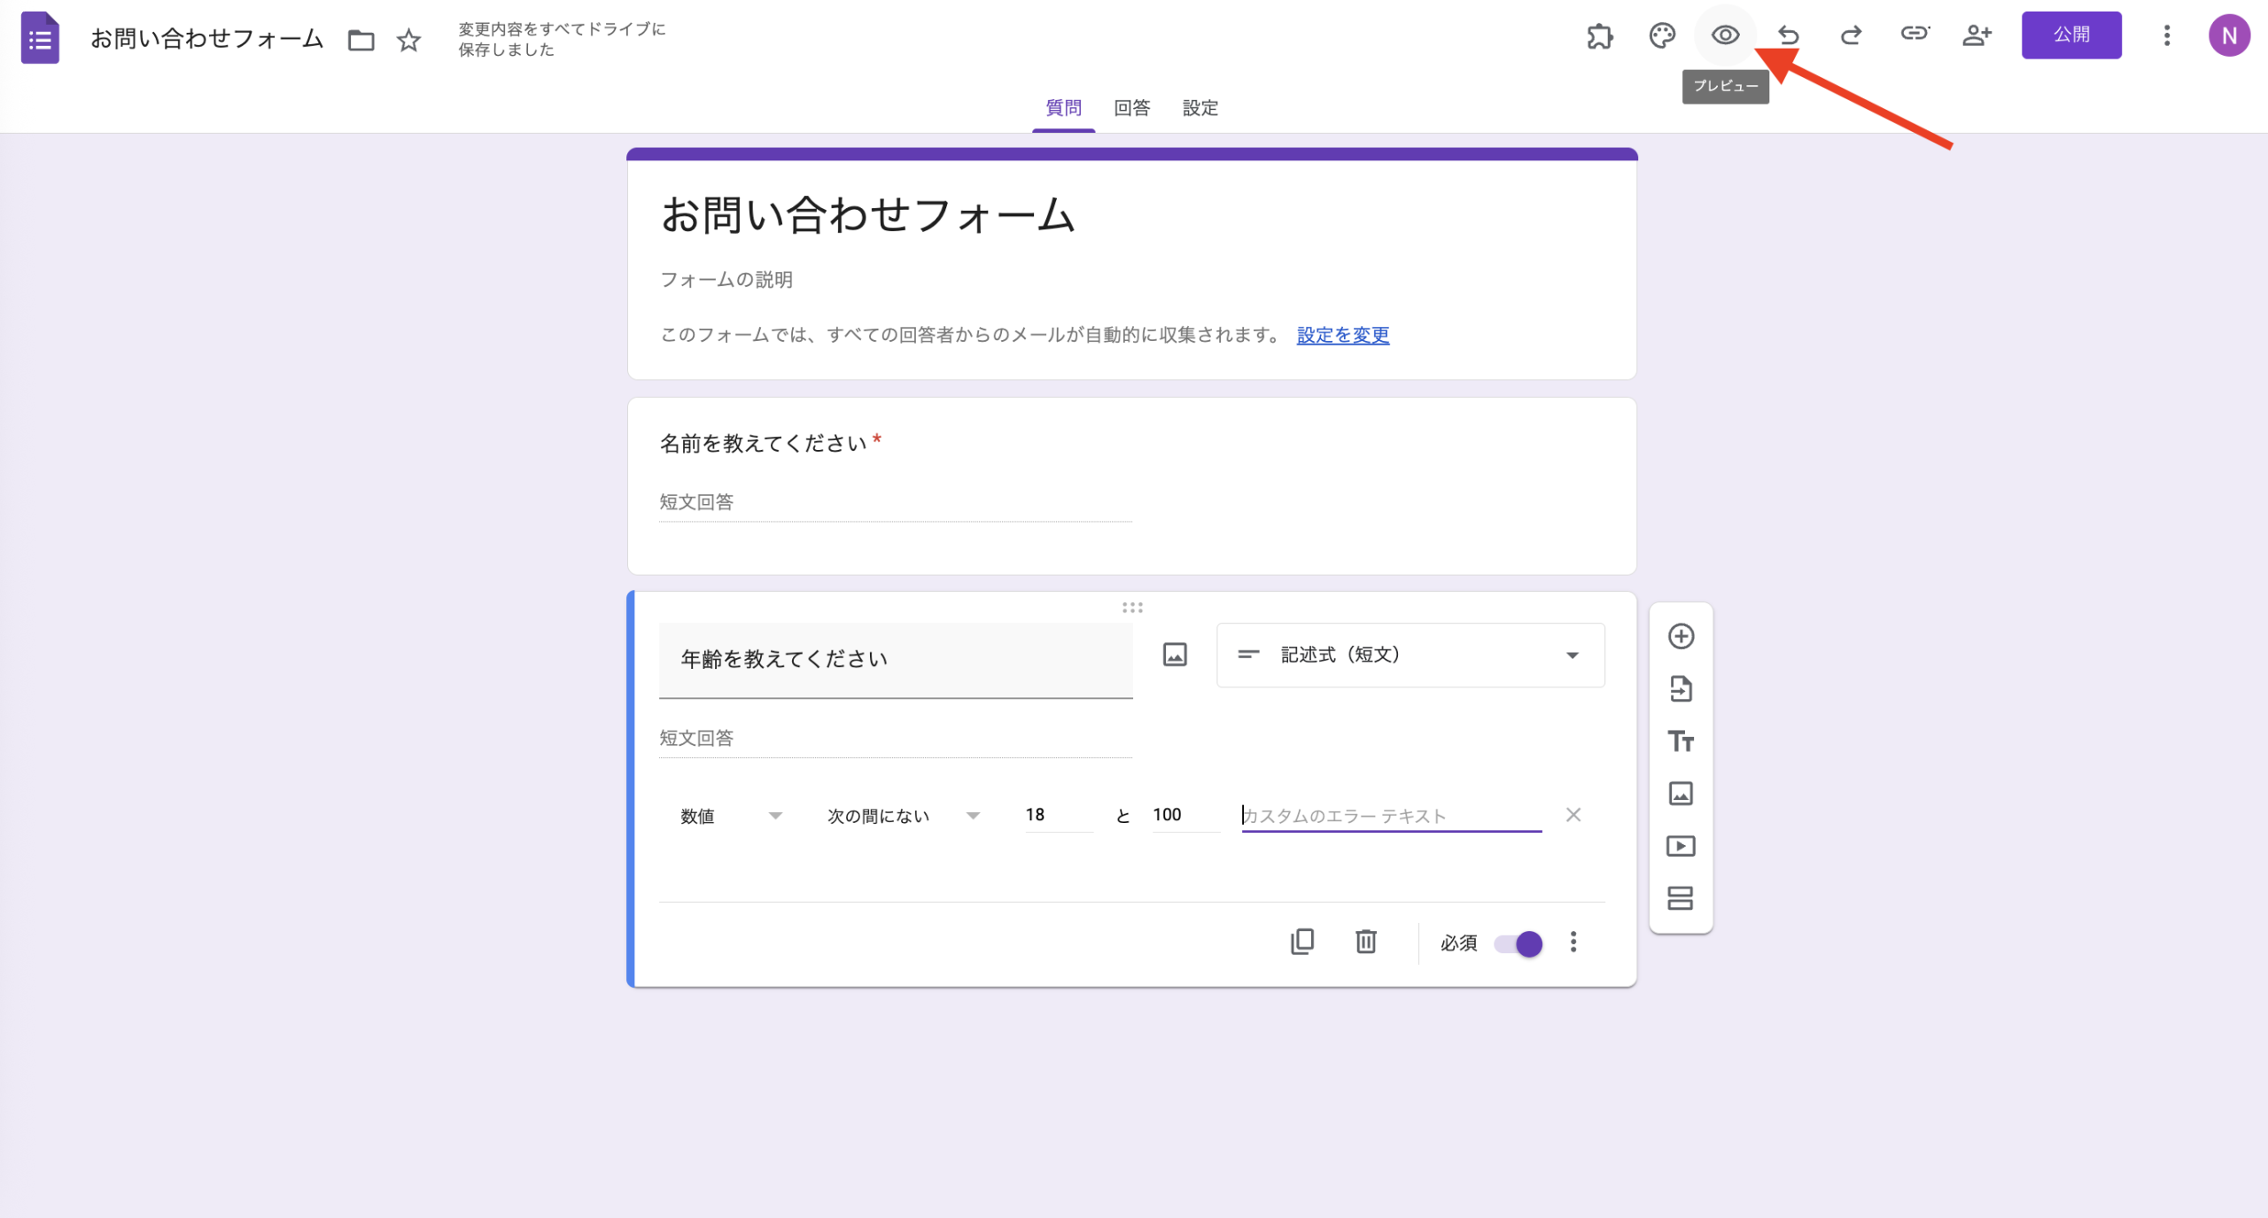Expand the 数値 validation dropdown
The image size is (2268, 1218).
pos(731,815)
